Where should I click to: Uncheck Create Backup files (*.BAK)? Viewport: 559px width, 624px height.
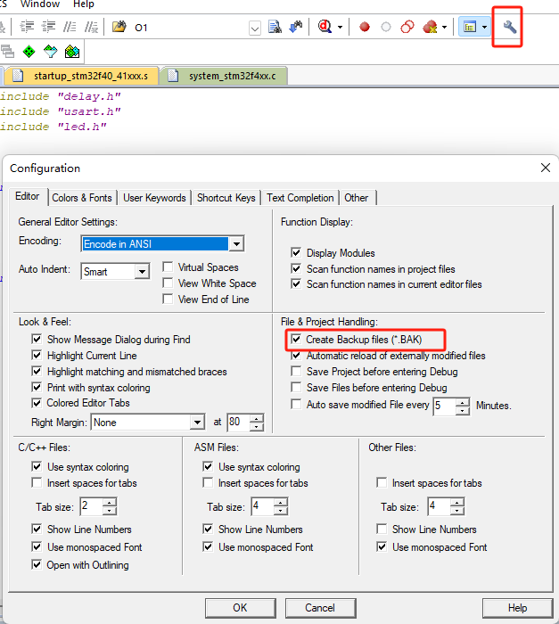295,340
